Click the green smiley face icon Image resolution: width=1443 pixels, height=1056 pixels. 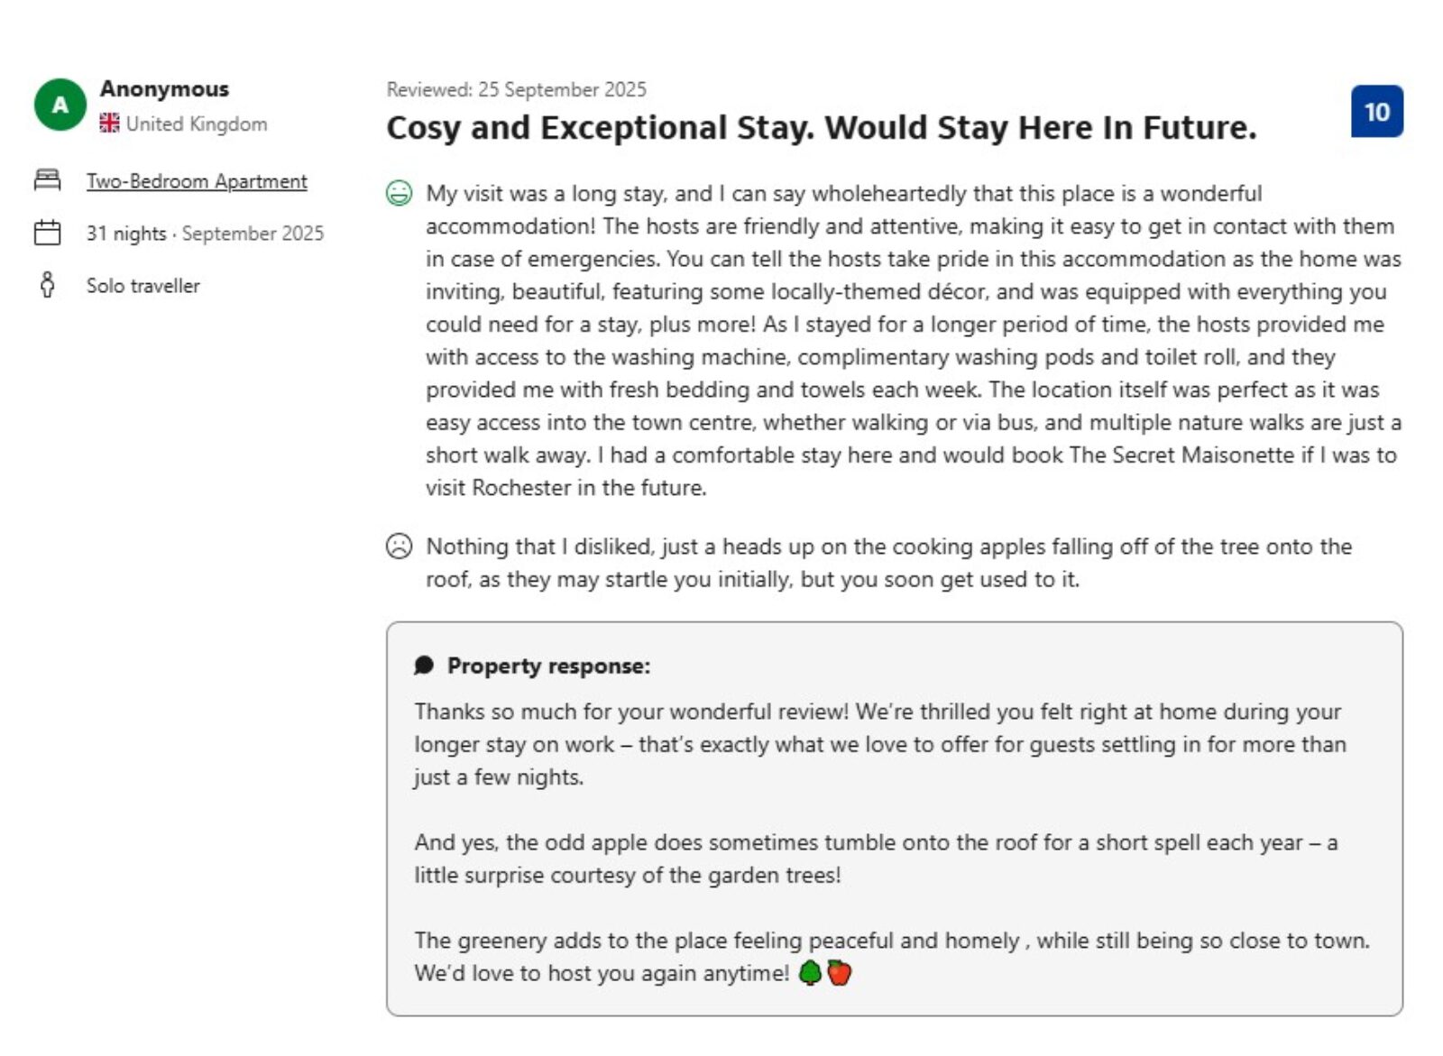point(399,193)
